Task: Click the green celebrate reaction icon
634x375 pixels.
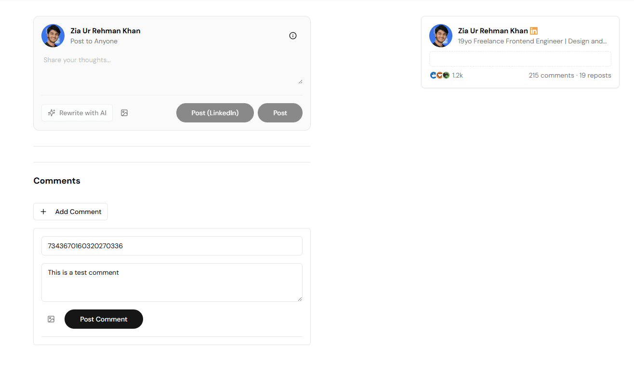Action: pyautogui.click(x=446, y=75)
